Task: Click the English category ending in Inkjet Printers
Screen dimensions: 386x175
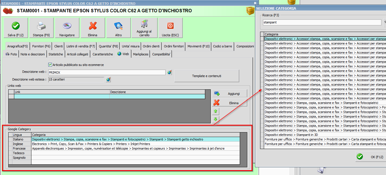Action: click(136, 144)
